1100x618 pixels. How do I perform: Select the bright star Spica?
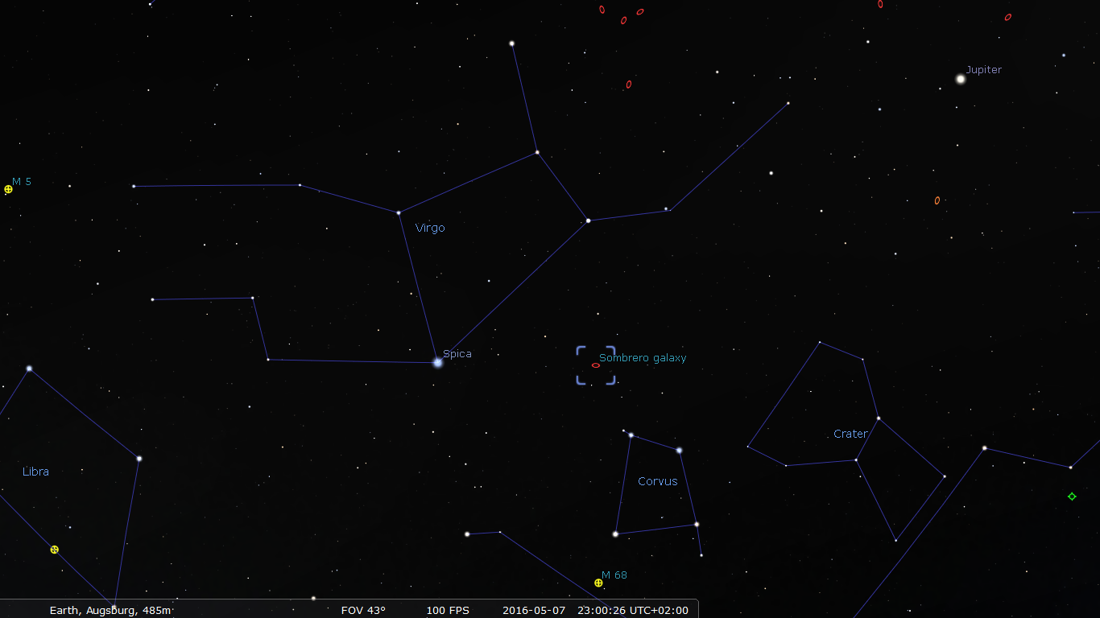click(437, 363)
